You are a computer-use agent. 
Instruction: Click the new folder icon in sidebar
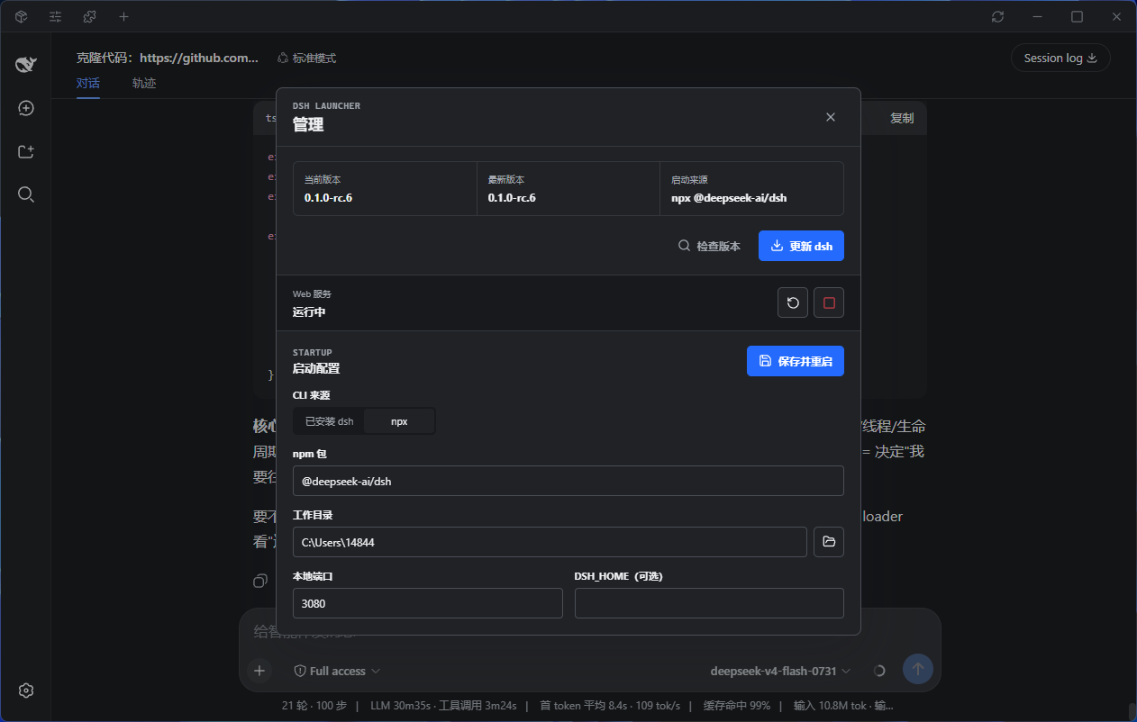coord(26,151)
